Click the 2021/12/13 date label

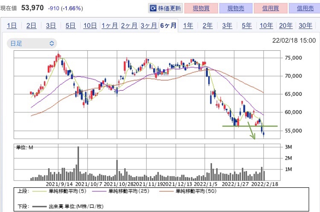pos(178,184)
